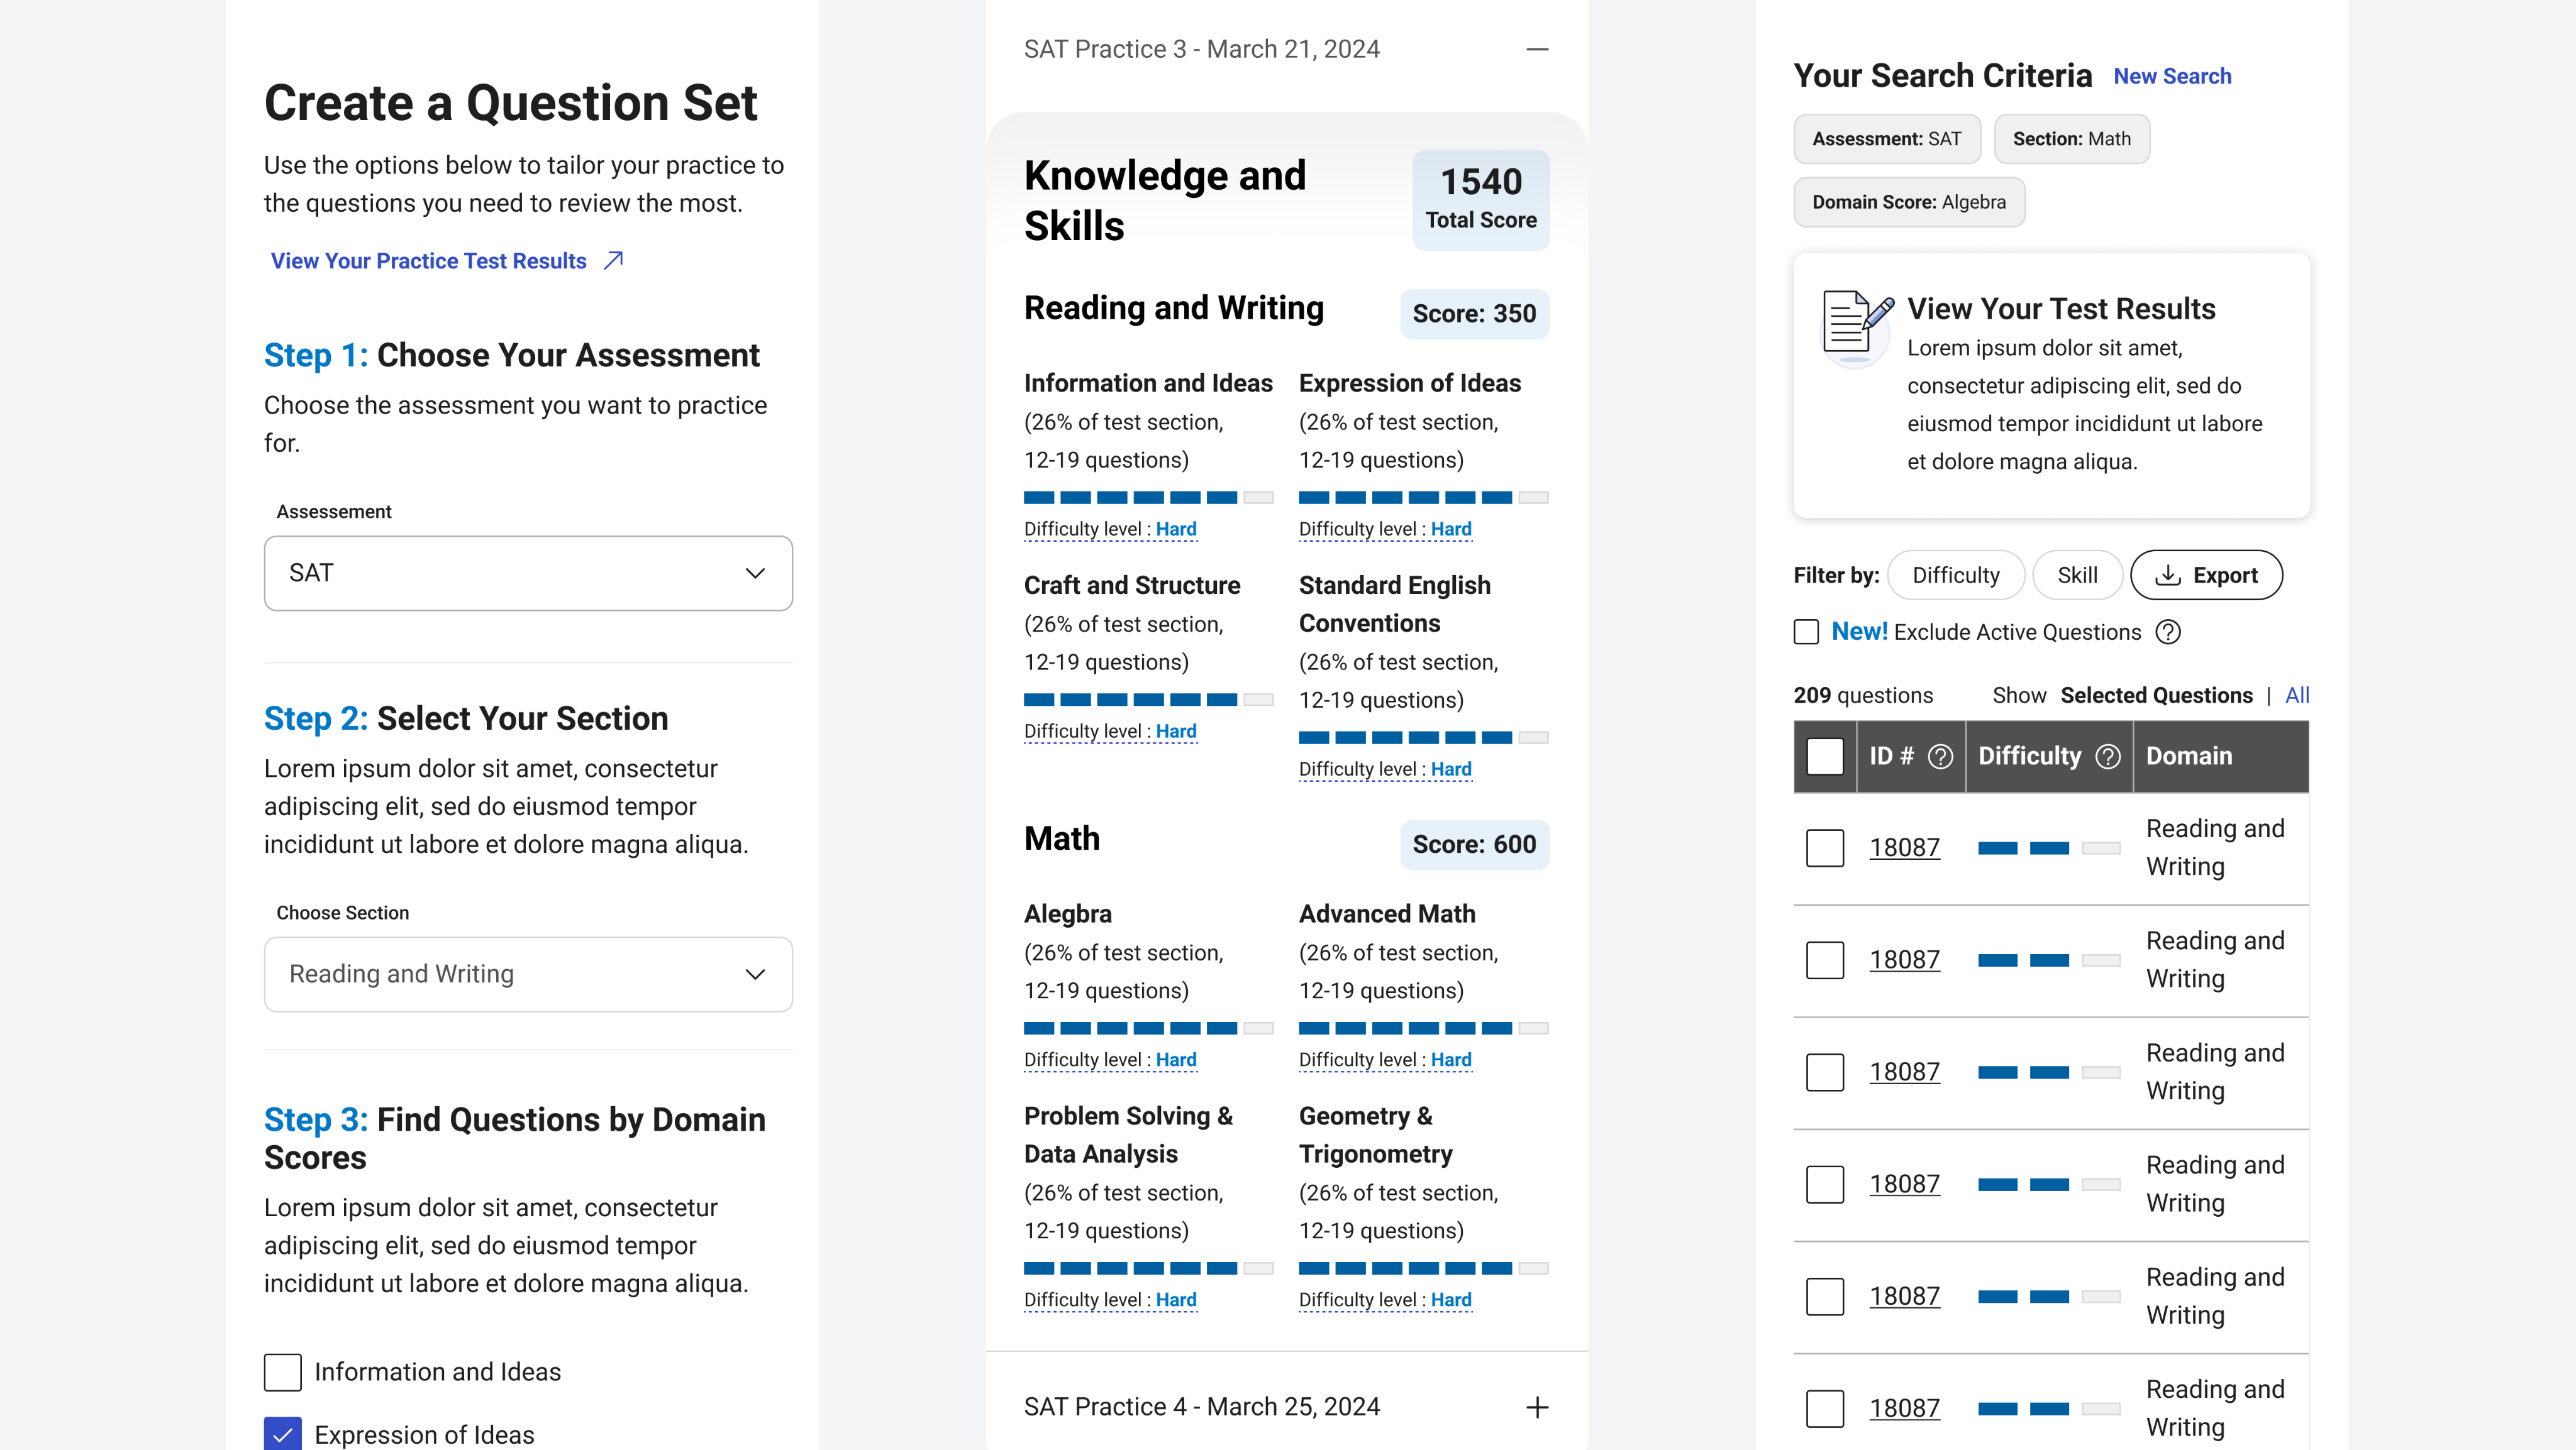The height and width of the screenshot is (1450, 2576).
Task: Show Selected Questions only
Action: click(2156, 696)
